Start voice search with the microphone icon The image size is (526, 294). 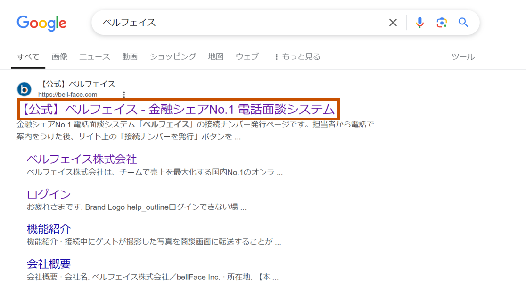click(419, 23)
